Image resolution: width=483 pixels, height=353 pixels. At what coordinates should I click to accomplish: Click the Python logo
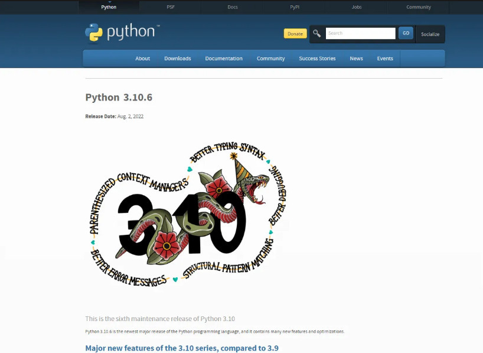point(122,33)
